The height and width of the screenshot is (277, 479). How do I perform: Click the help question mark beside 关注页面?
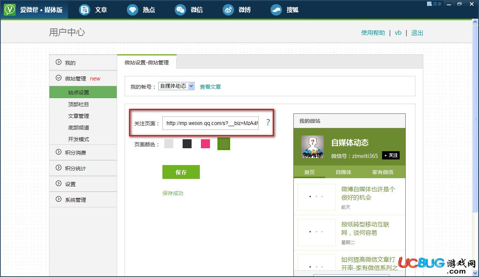(x=268, y=122)
